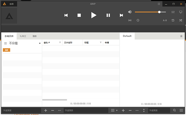Jump to the previous track
This screenshot has height=115, width=186.
(x=66, y=15)
